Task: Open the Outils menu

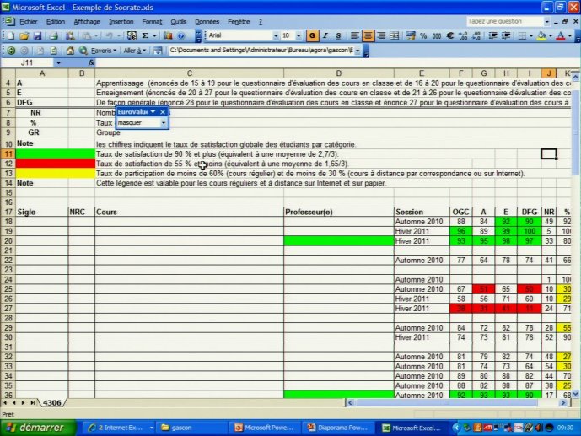Action: tap(178, 22)
